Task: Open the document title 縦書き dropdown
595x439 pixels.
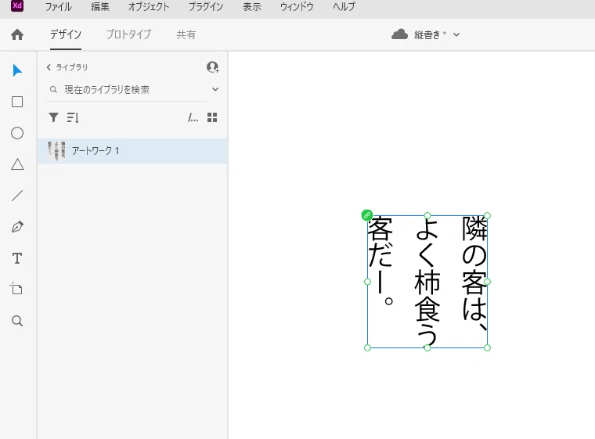Action: (x=456, y=35)
